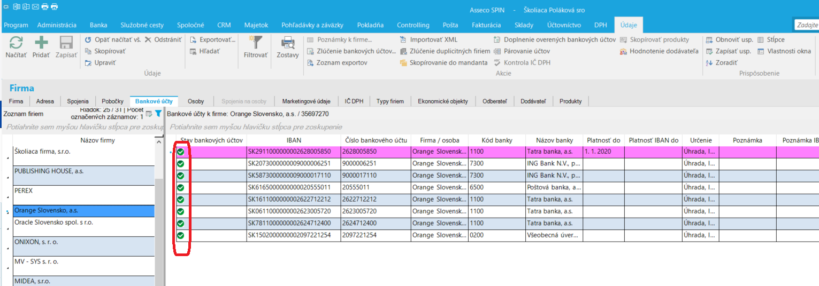Open the Filtrovať funnel tool
The height and width of the screenshot is (286, 819).
tap(255, 47)
